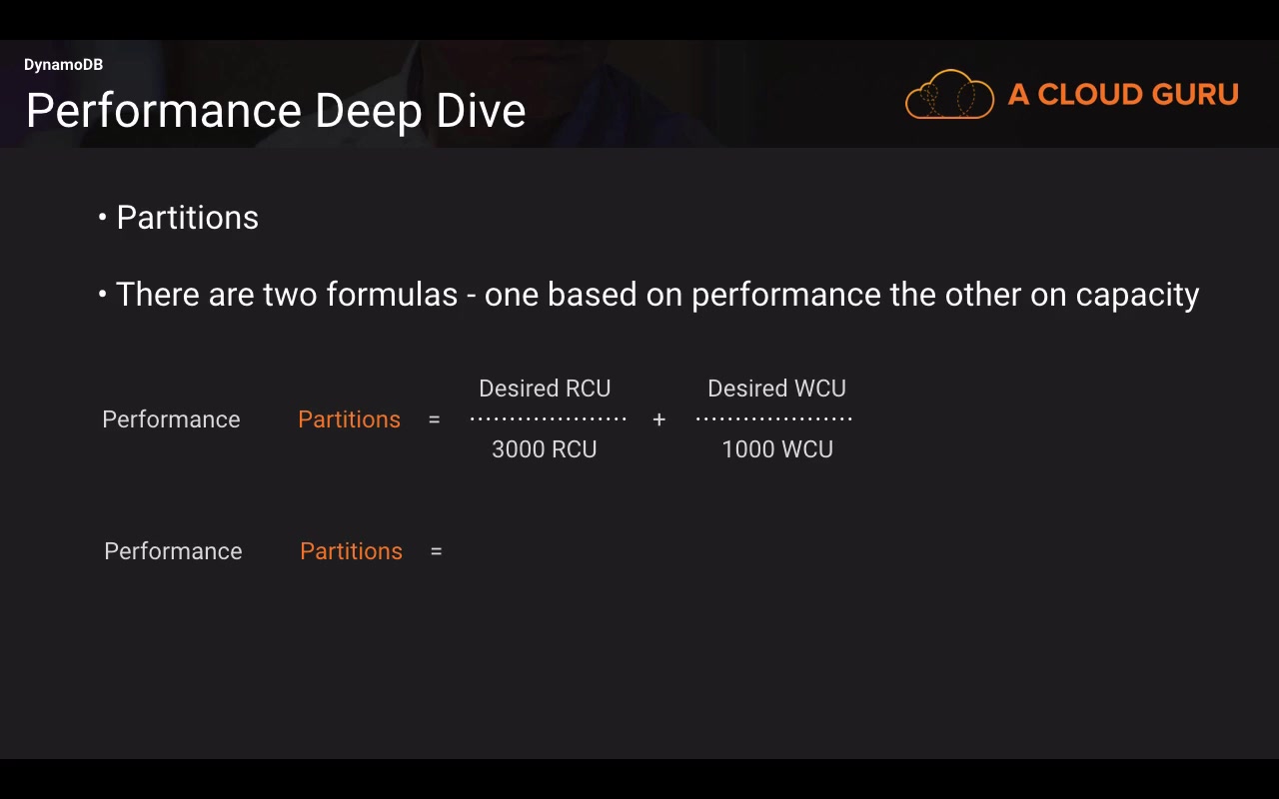Click the DynamoDB label above the title

tap(63, 65)
